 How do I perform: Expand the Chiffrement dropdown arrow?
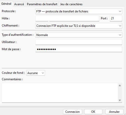[120, 26]
